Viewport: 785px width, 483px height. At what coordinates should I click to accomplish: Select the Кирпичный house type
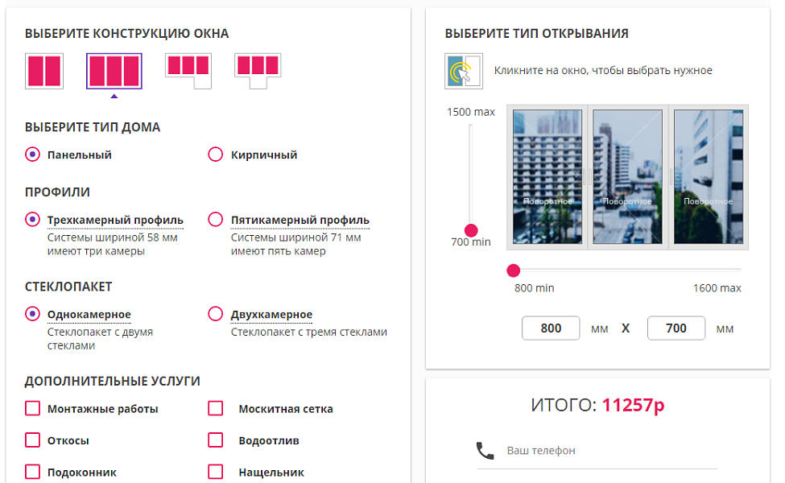click(x=216, y=155)
